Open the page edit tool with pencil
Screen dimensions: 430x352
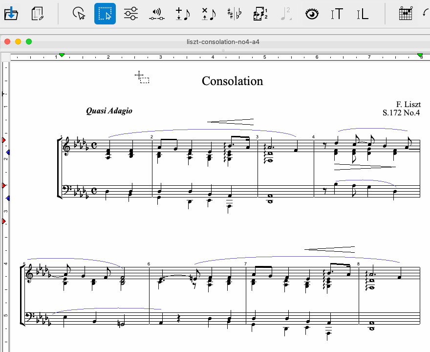pyautogui.click(x=38, y=14)
